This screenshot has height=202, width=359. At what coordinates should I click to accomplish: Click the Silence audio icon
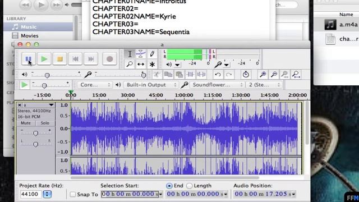click(x=201, y=75)
